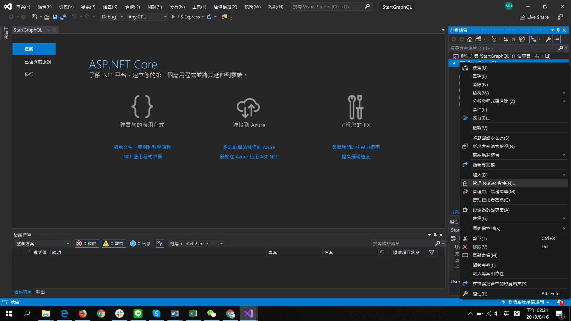571x321 pixels.
Task: Select 管理 NuGet 套件(N)... from context menu
Action: pyautogui.click(x=514, y=183)
